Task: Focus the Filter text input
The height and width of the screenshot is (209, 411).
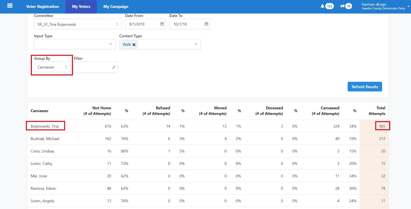Action: [96, 67]
